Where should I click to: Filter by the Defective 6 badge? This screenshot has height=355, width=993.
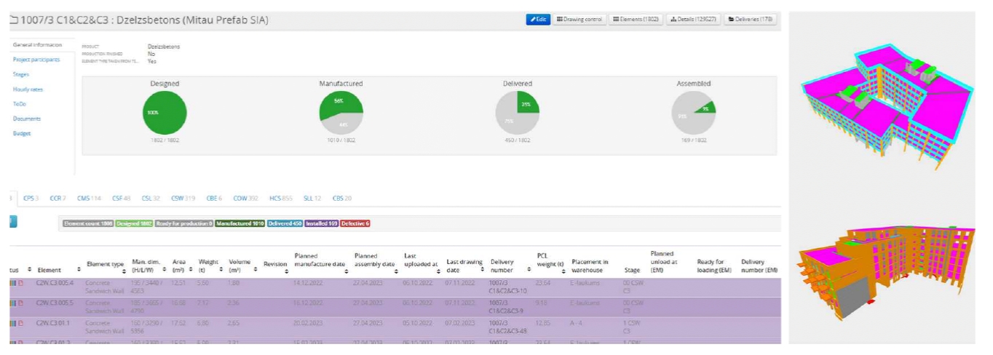pos(355,223)
